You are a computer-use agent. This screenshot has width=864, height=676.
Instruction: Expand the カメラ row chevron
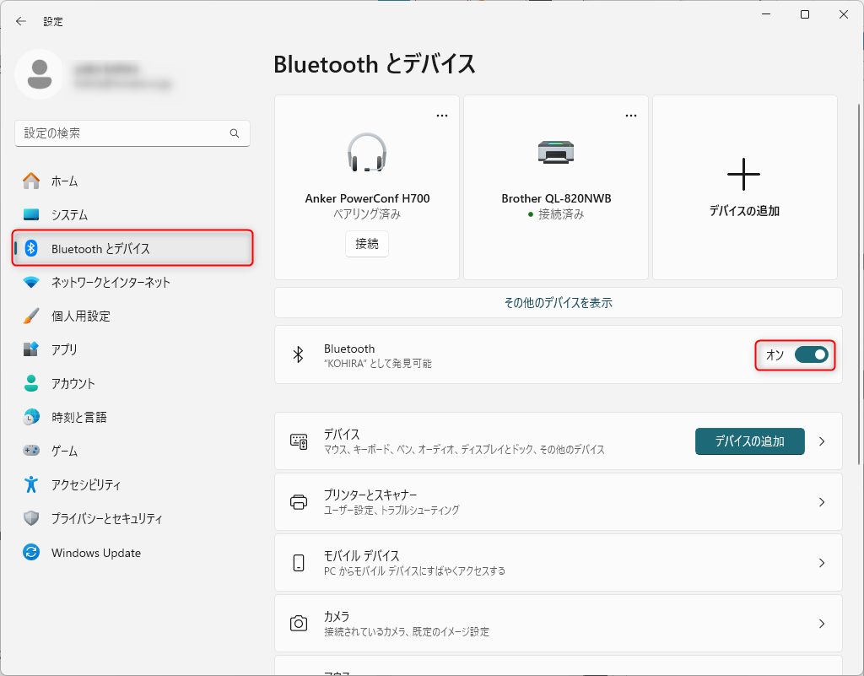pos(822,624)
